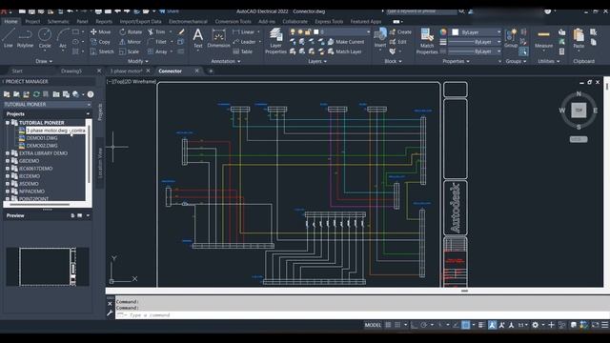Select the Polyline tool
The height and width of the screenshot is (343, 610).
pyautogui.click(x=25, y=38)
